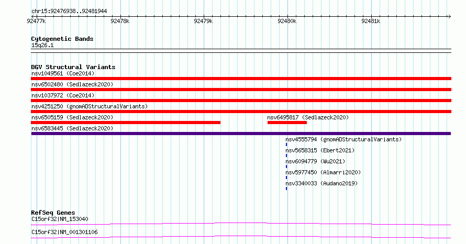Viewport: 466px width, 244px height.
Task: Click the nsv3340033 (Audano2019) label
Action: (321, 183)
